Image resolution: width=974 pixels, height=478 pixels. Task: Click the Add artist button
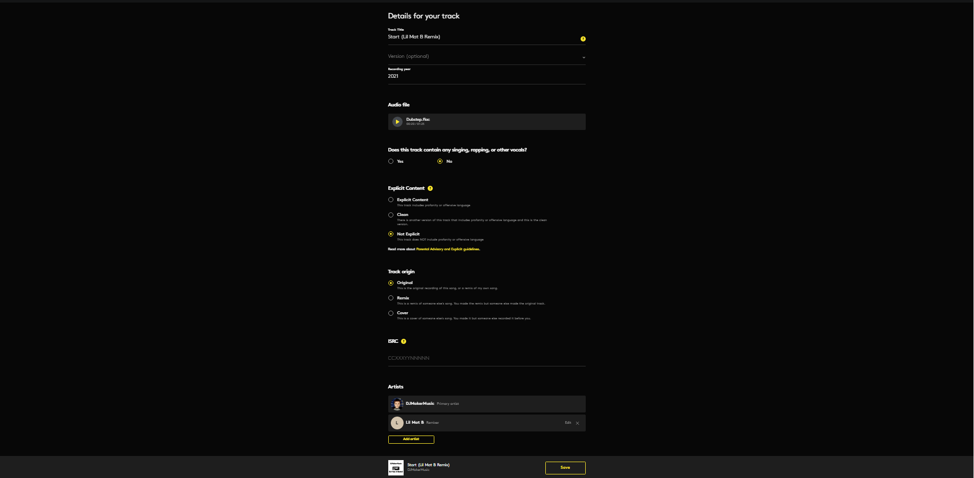click(x=411, y=440)
